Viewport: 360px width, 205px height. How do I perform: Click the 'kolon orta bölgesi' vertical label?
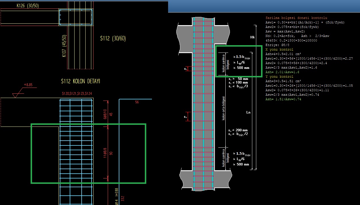point(224,108)
